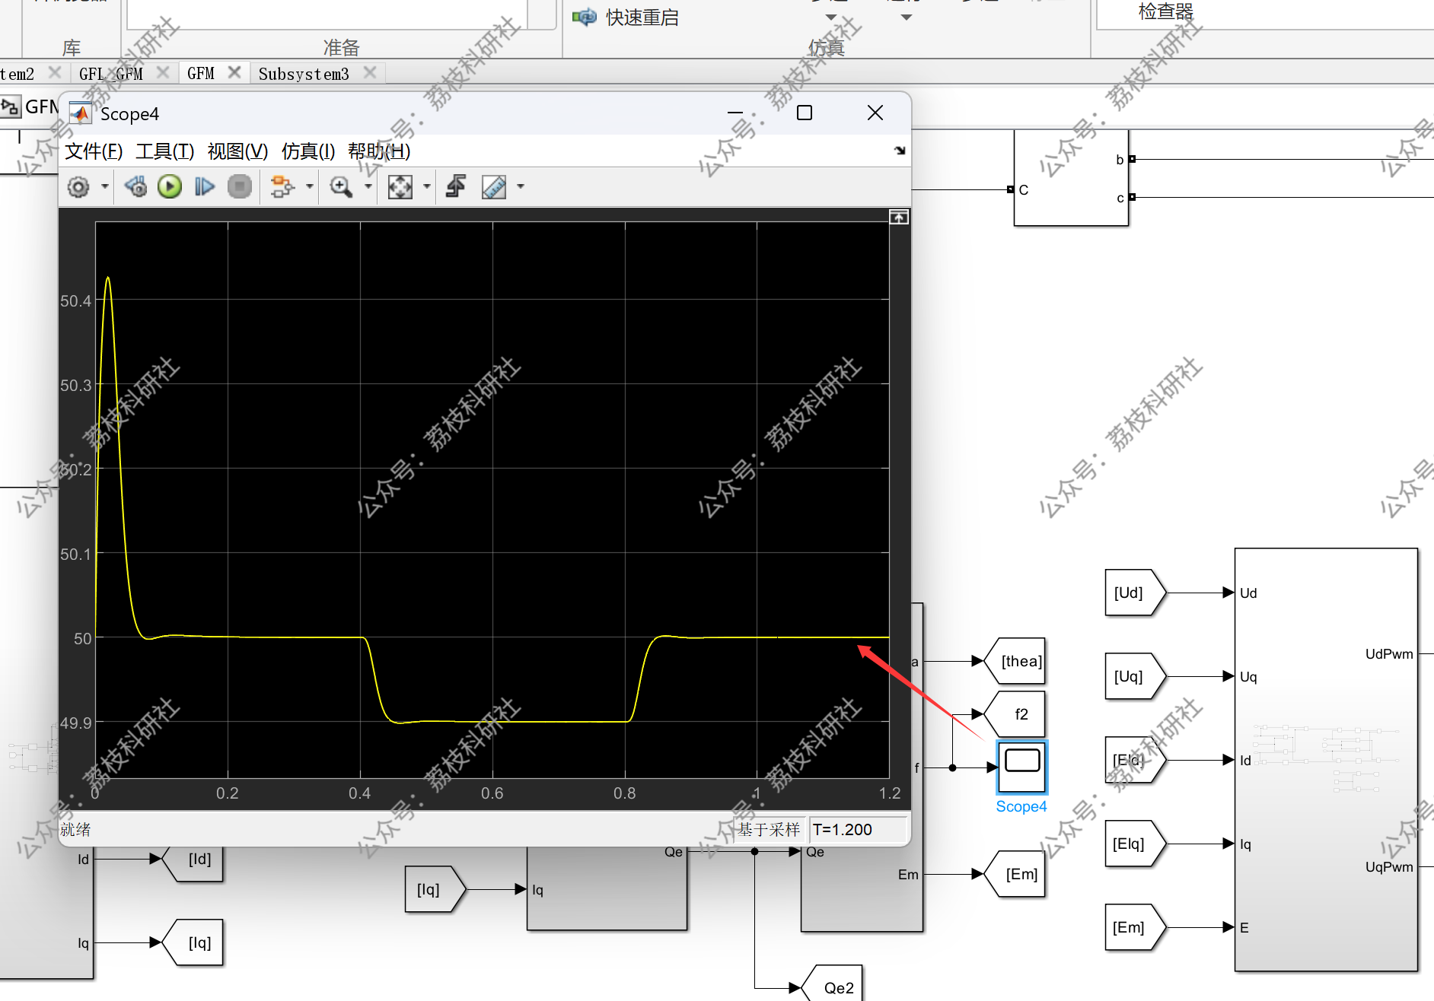Select the subsystem with UdPwm output
Screen dimensions: 1434x1001
(1326, 760)
